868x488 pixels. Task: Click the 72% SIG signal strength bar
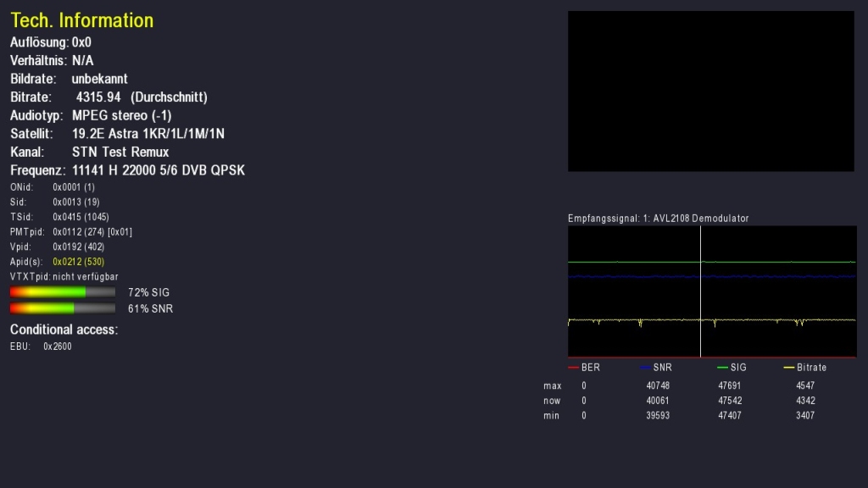click(x=63, y=291)
